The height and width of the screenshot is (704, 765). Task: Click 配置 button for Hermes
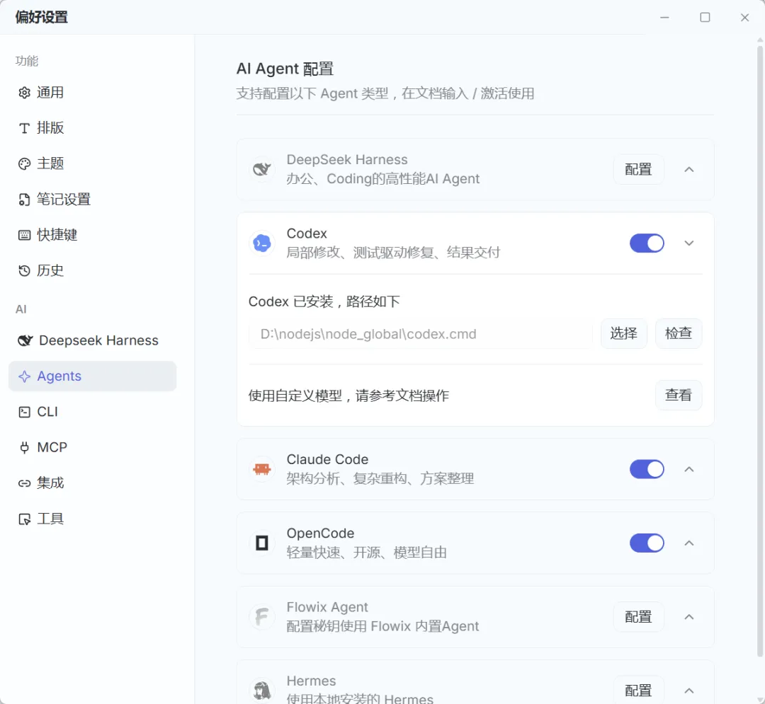pyautogui.click(x=638, y=691)
